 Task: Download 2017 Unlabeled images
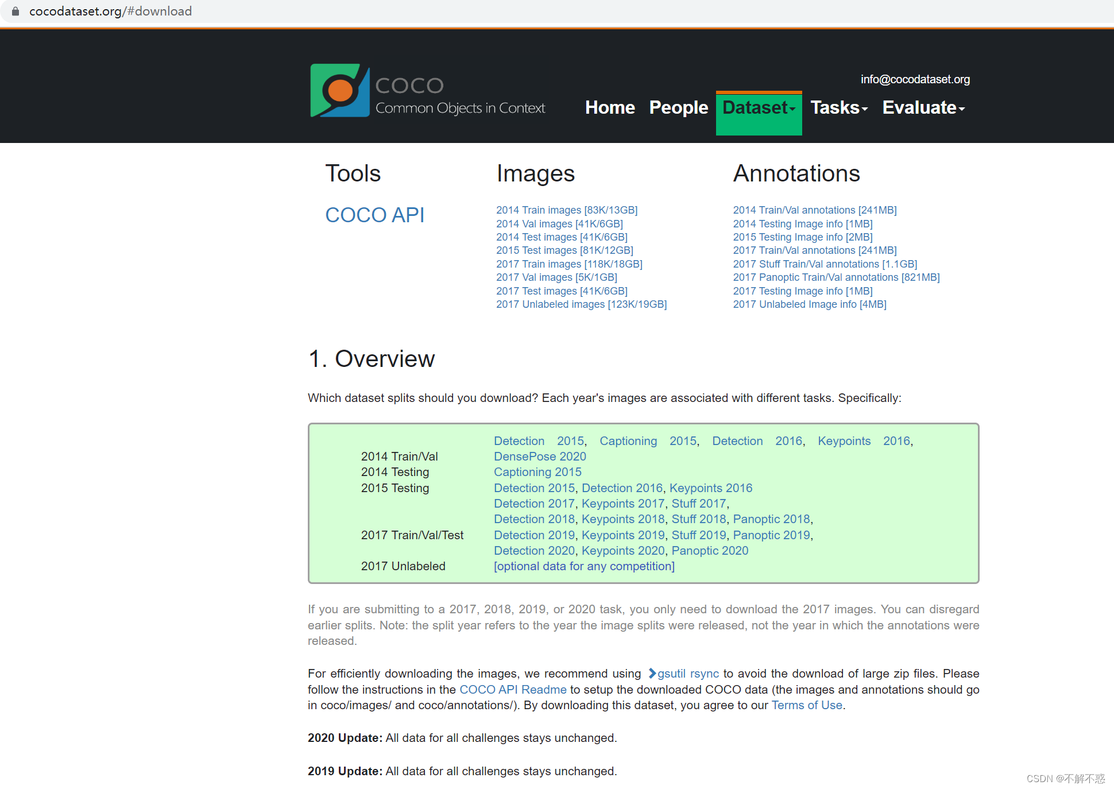(581, 304)
